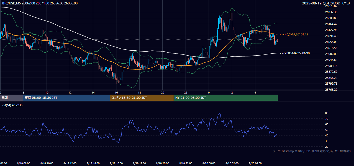Click the RSI(14) 40.7235 indicator label
354x166 pixels.
click(12, 105)
